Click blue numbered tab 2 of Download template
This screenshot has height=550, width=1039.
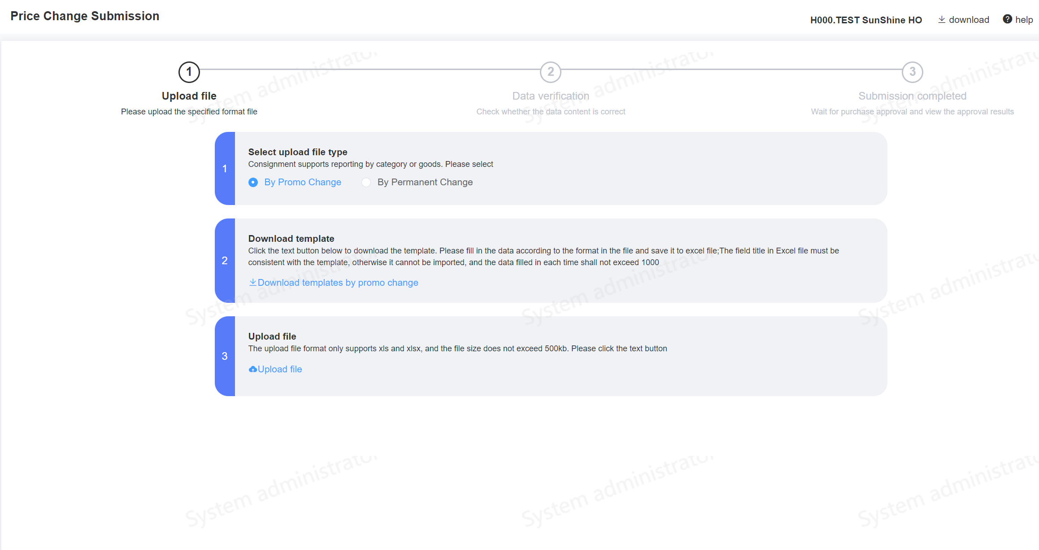[x=225, y=261]
